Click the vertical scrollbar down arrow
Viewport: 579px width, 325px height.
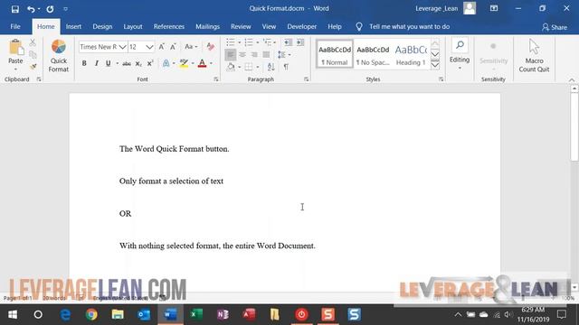[574, 287]
